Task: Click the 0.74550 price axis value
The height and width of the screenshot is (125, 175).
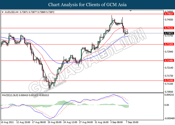Action: (169, 20)
